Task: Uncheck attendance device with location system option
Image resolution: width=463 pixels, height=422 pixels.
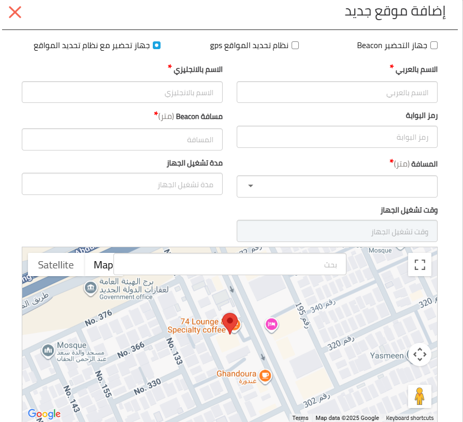Action: coord(156,46)
